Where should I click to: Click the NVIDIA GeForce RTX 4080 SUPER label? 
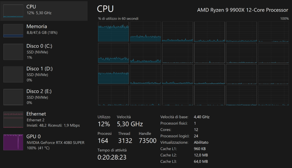tap(55, 143)
